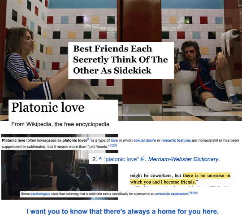Click the "love" link in definition

(114, 140)
